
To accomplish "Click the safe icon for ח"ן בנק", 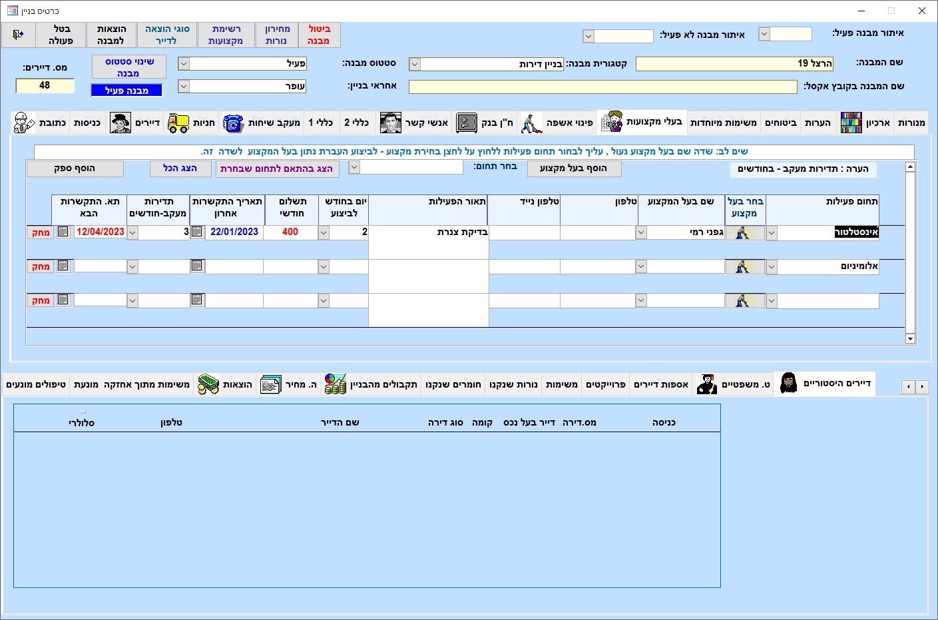I will click(467, 123).
